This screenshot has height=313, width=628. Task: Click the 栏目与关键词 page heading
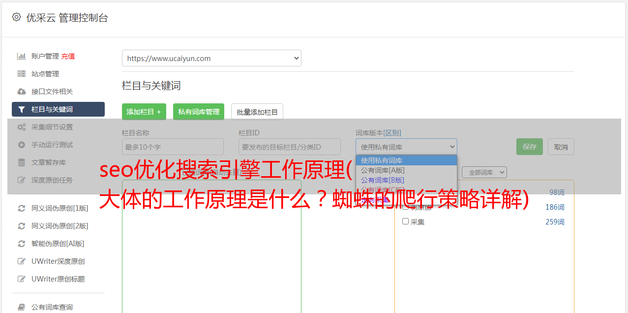click(151, 86)
